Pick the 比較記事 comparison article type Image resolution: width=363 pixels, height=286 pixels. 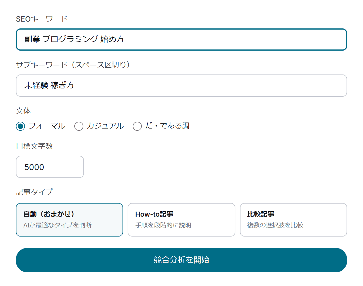293,219
